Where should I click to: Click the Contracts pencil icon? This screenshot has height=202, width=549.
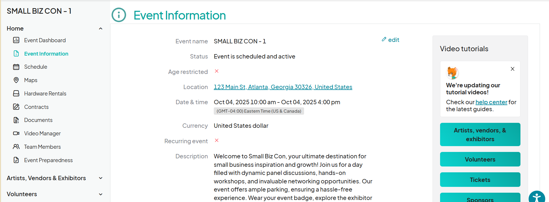tap(16, 107)
